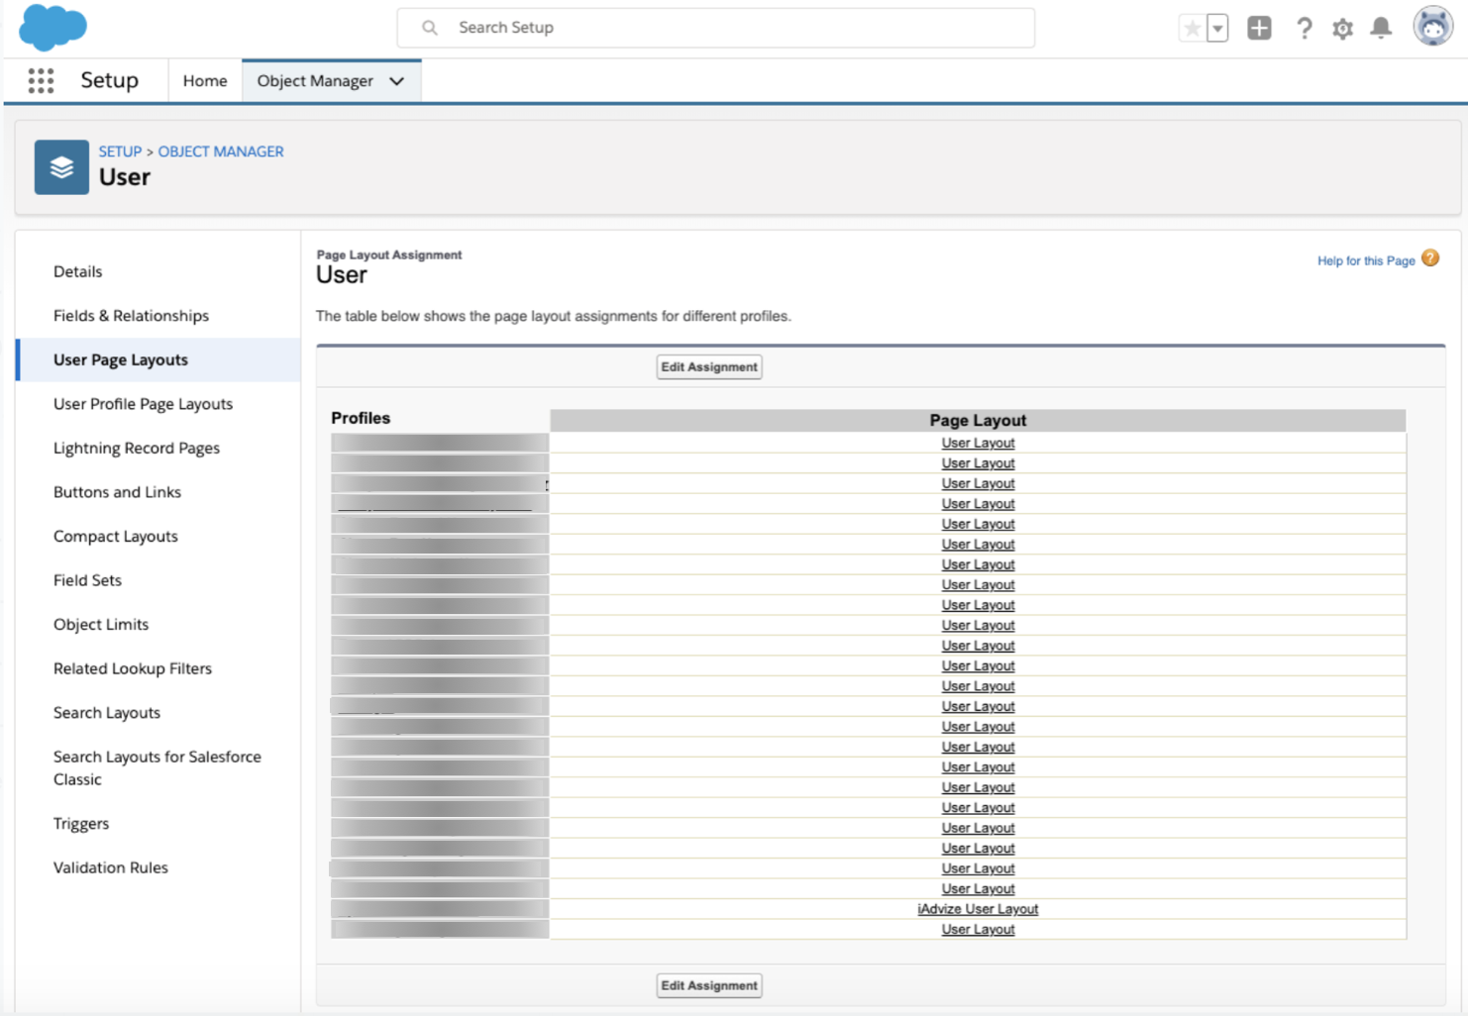
Task: Click the Setup app name label
Action: click(x=109, y=80)
